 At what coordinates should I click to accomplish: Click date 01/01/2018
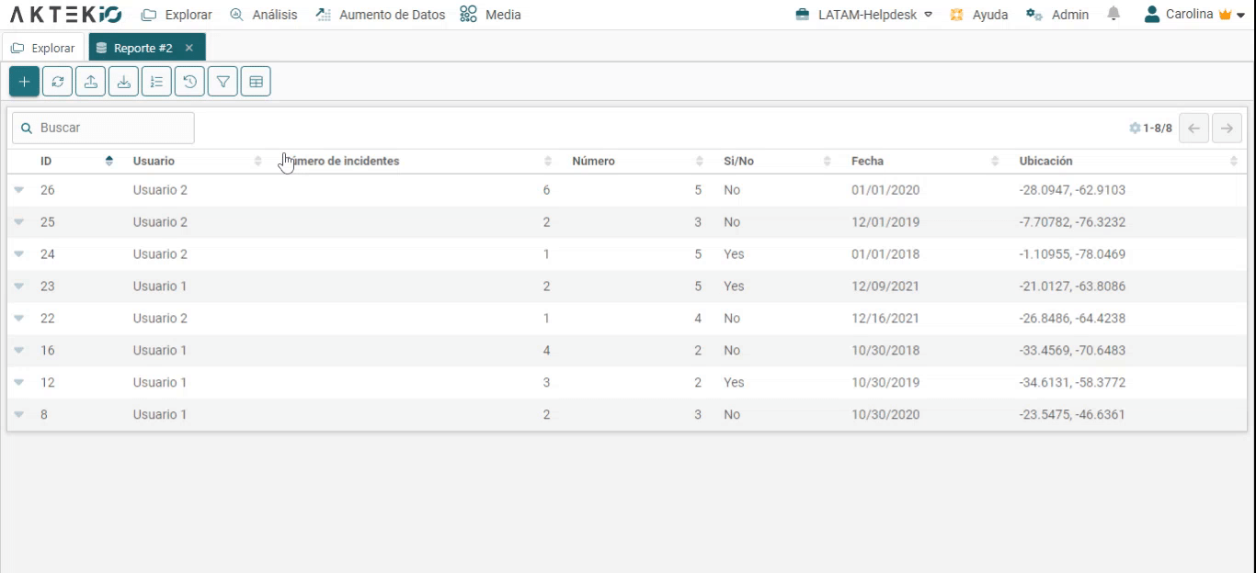click(x=885, y=254)
